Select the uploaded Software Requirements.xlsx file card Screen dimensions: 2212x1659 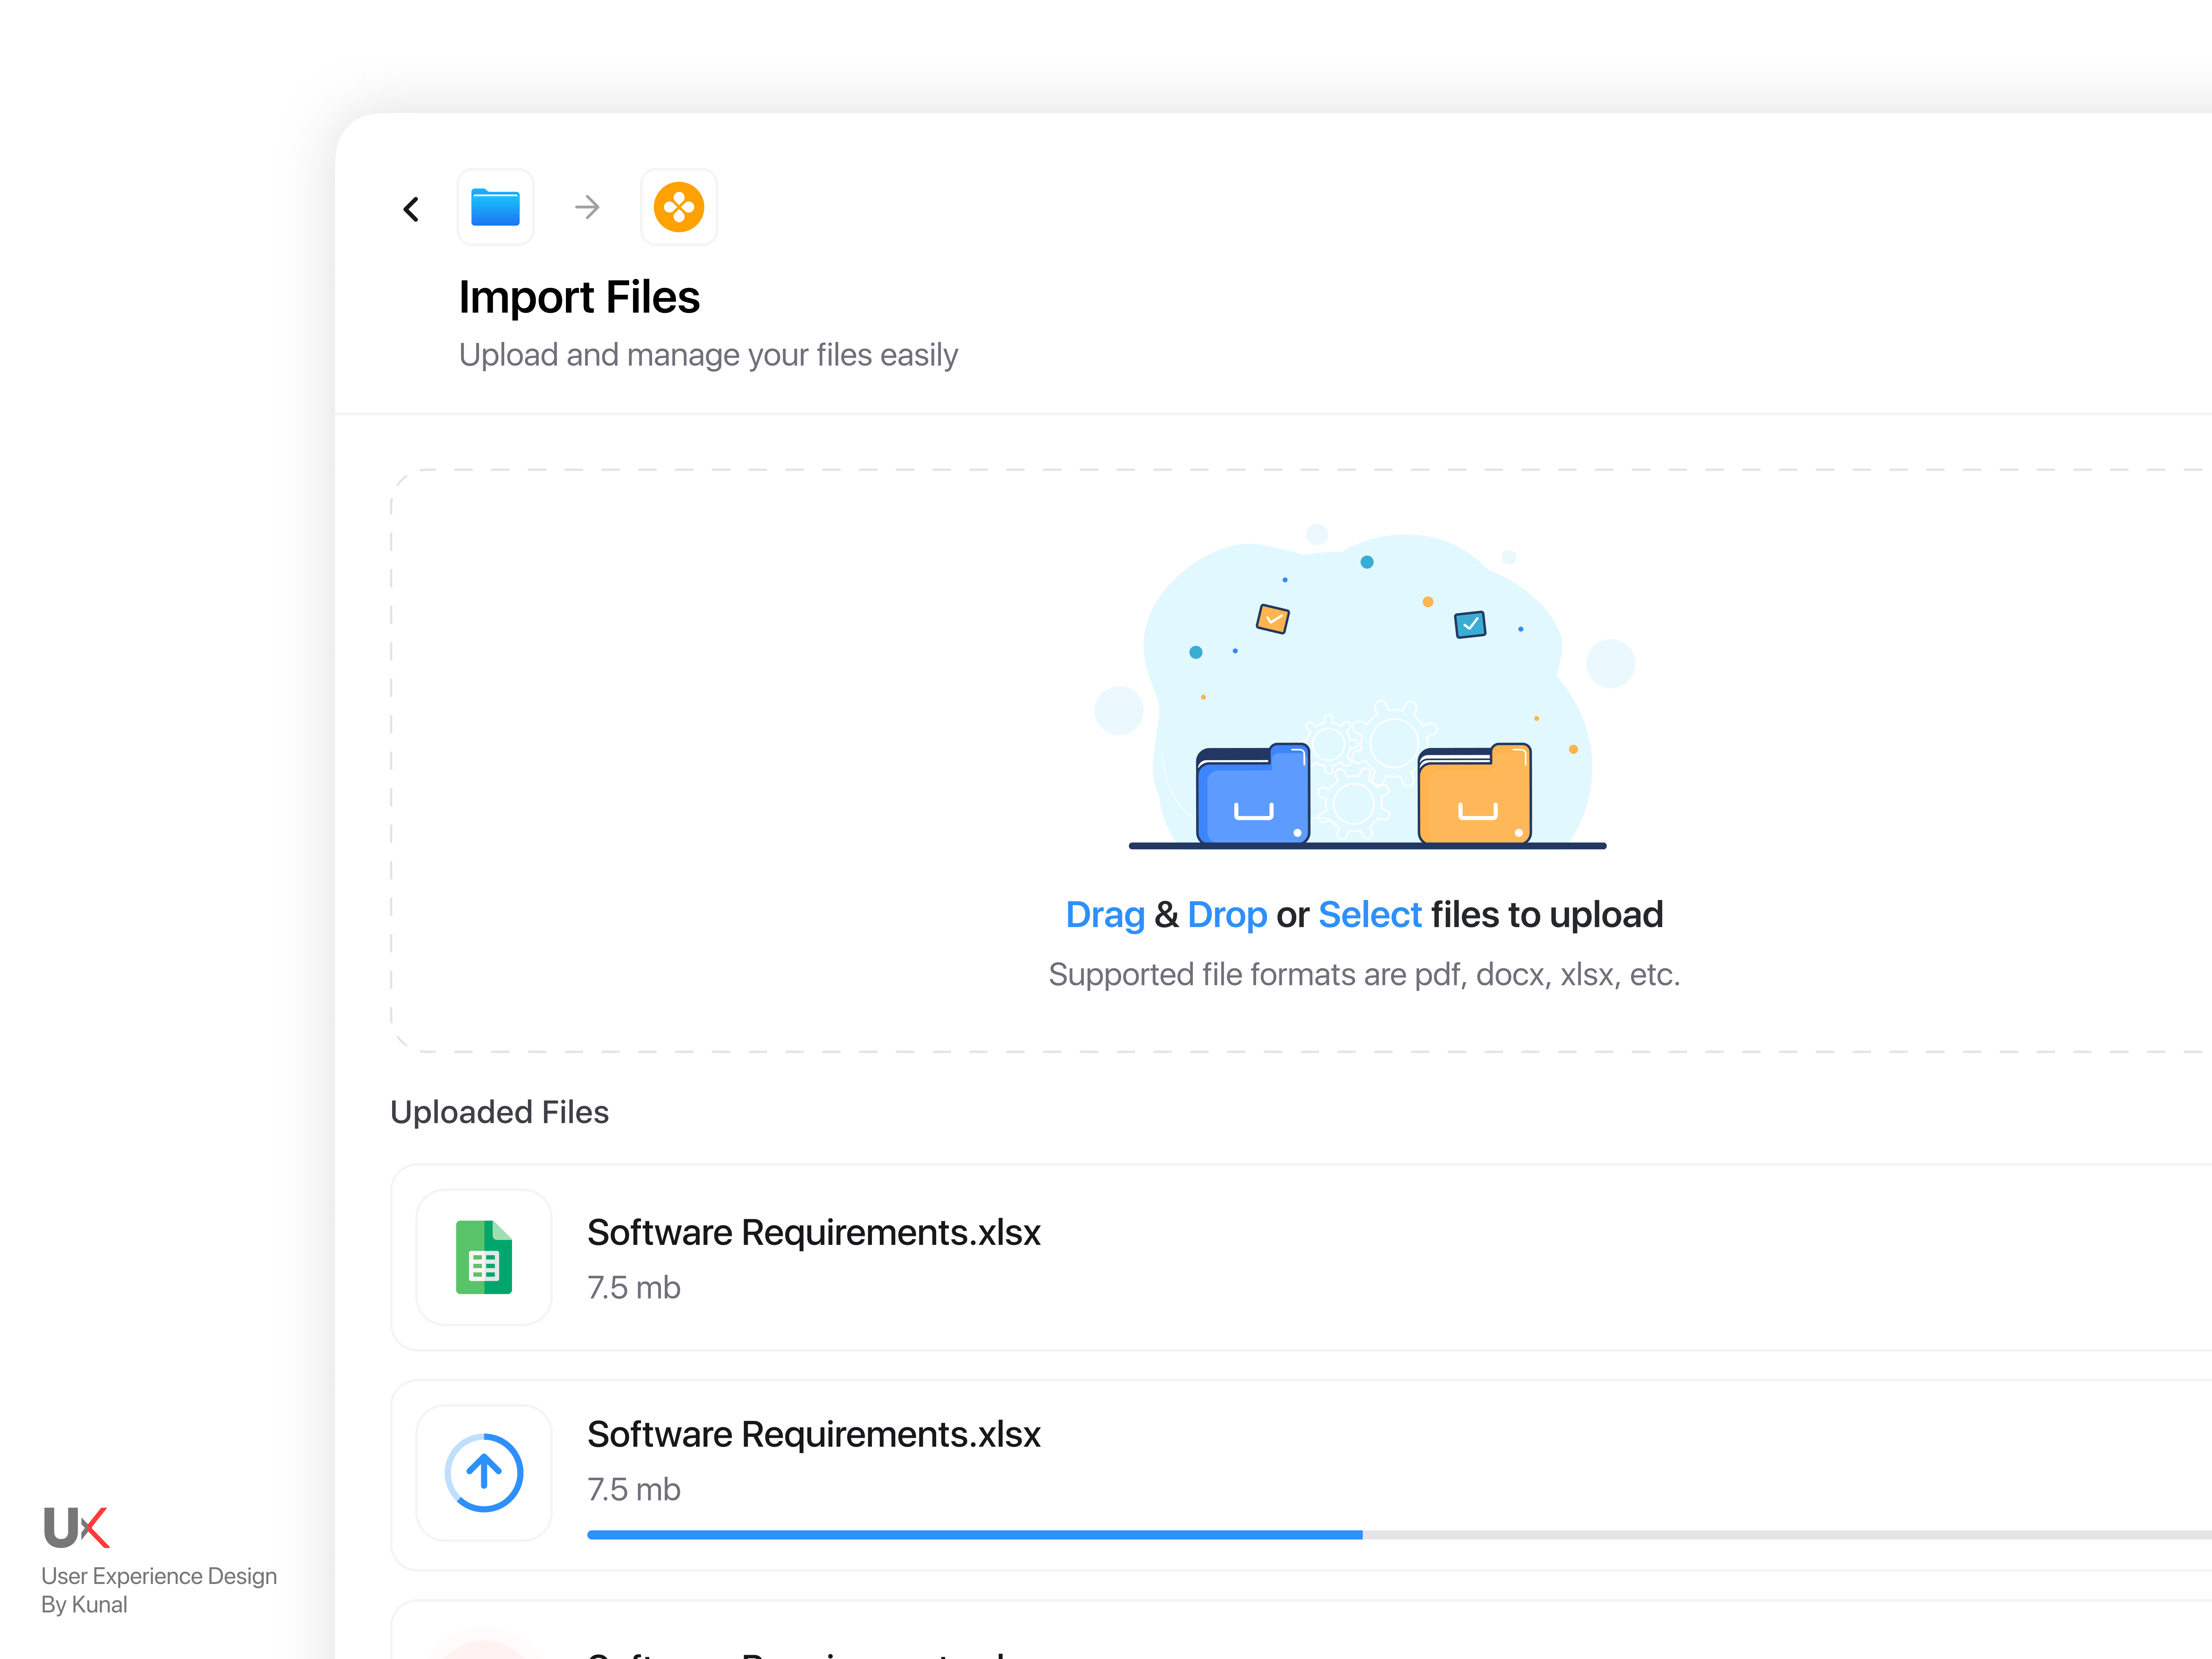(1100, 1258)
